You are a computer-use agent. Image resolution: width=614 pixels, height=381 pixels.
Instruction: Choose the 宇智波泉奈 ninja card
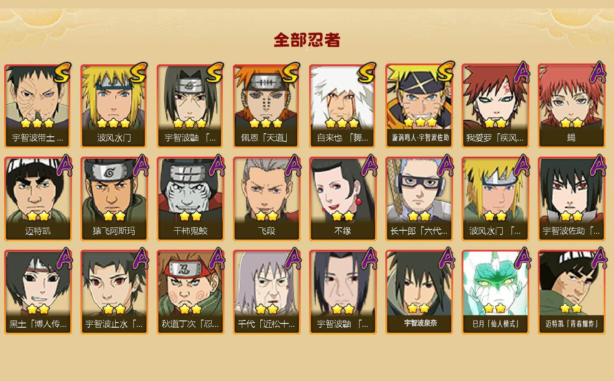419,292
